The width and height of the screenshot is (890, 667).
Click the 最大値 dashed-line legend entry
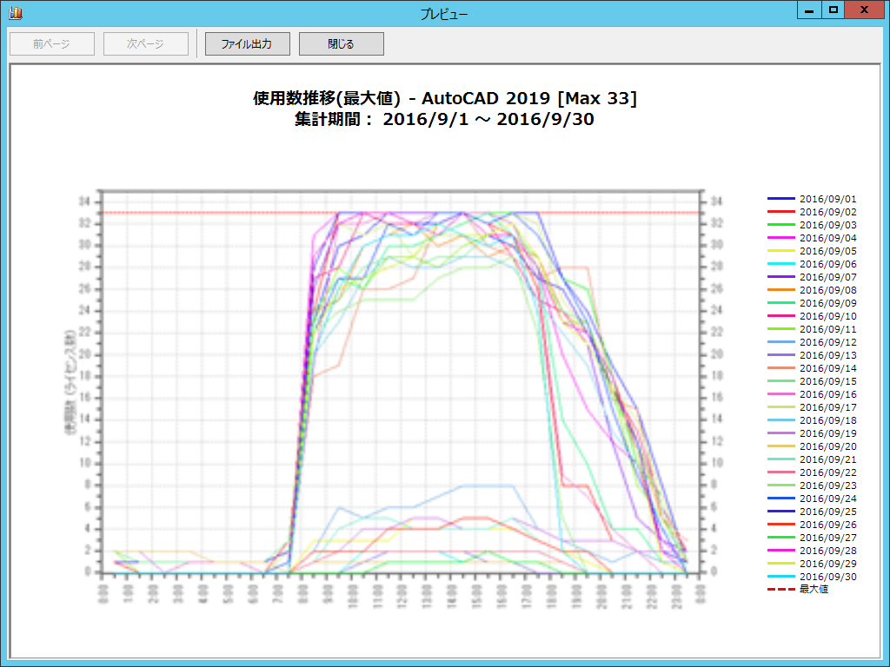pyautogui.click(x=798, y=590)
